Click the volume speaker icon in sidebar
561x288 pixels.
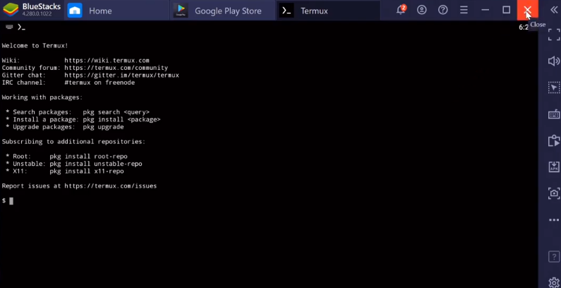pyautogui.click(x=554, y=61)
